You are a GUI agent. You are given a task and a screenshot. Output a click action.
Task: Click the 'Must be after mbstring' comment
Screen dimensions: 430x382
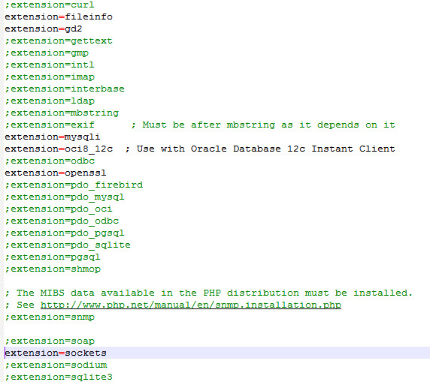[263, 125]
